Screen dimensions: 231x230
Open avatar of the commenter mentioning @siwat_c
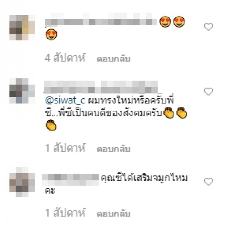(x=22, y=91)
